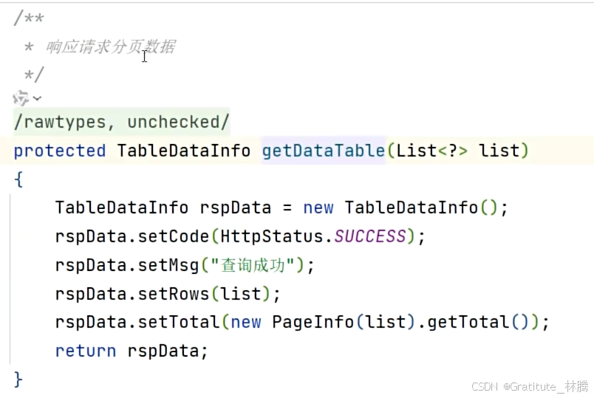Click the 'protected' keyword
This screenshot has width=594, height=398.
60,151
